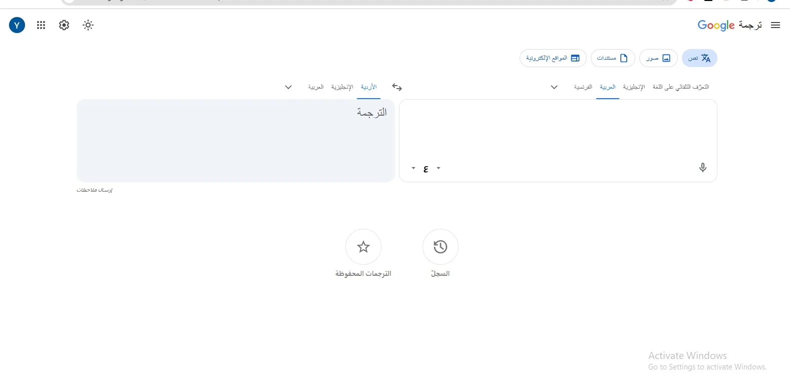
Task: Choose التعرّف التلقائي على اللغة source option
Action: (681, 87)
